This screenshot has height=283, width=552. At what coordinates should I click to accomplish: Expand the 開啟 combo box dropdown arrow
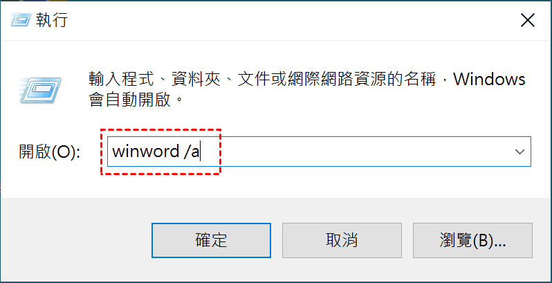point(519,152)
